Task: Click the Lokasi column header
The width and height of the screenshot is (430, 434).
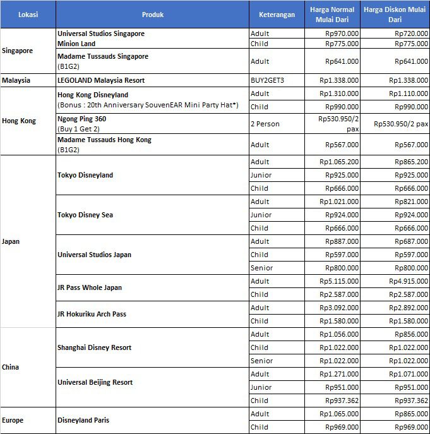Action: pos(28,15)
